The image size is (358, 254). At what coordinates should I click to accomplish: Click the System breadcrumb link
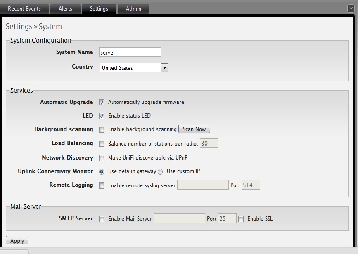coord(50,26)
